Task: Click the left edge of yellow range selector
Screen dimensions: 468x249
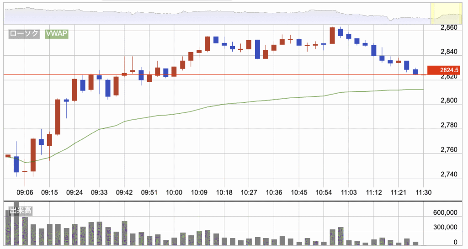Action: click(432, 13)
